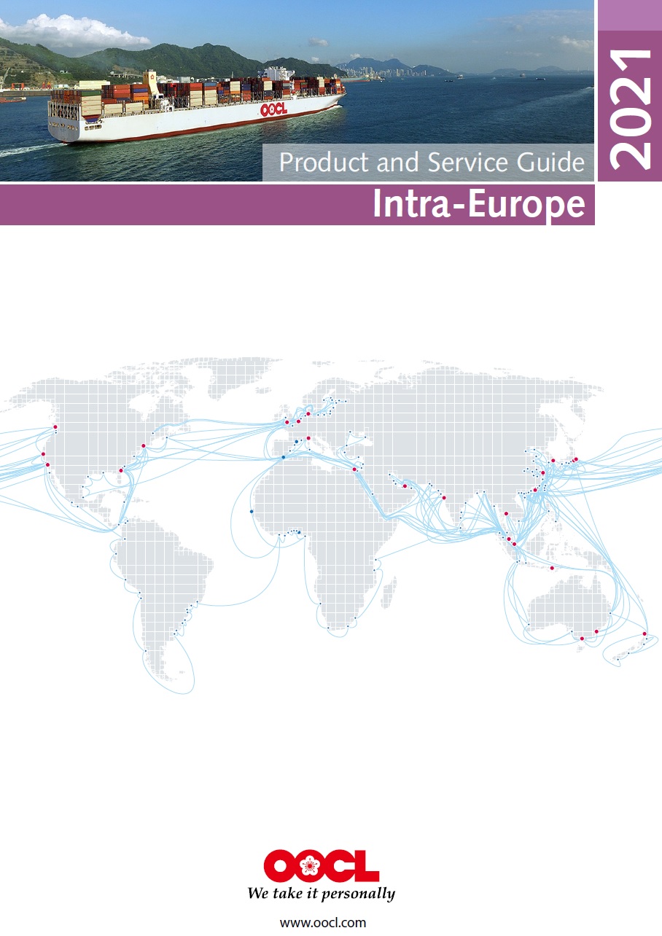Click the vertical 2021 year label
This screenshot has width=662, height=936.
(630, 109)
